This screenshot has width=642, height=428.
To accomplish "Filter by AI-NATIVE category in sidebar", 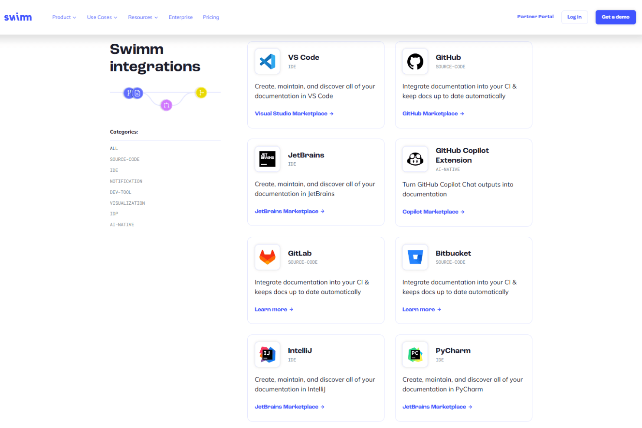I will coord(122,225).
